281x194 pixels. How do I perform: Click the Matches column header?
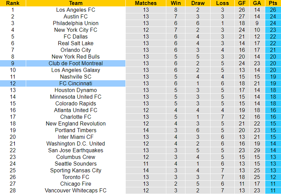[x=145, y=3]
